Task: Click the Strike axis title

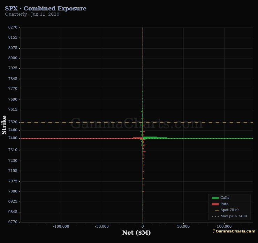Action: [x=4, y=125]
